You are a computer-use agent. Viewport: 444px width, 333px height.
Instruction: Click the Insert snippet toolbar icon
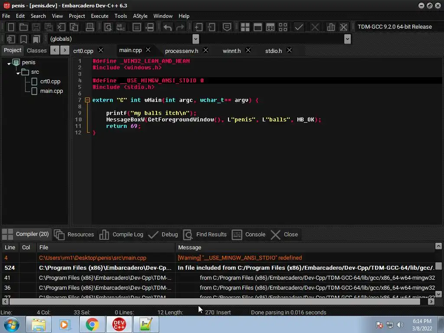click(11, 39)
